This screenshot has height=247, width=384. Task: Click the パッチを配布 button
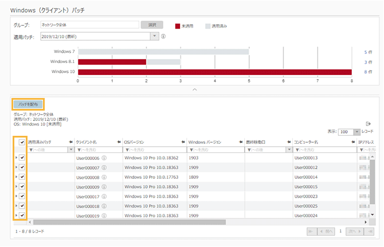(28, 105)
